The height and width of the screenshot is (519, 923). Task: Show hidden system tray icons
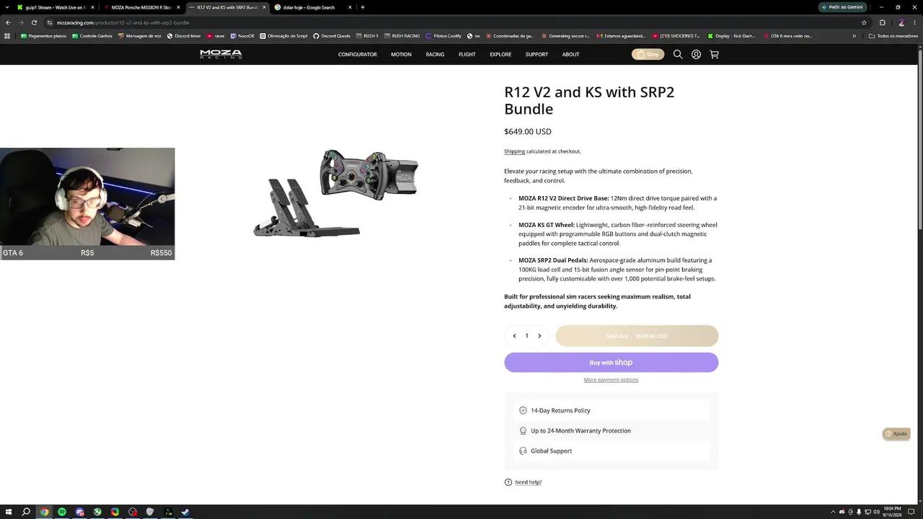click(x=833, y=512)
